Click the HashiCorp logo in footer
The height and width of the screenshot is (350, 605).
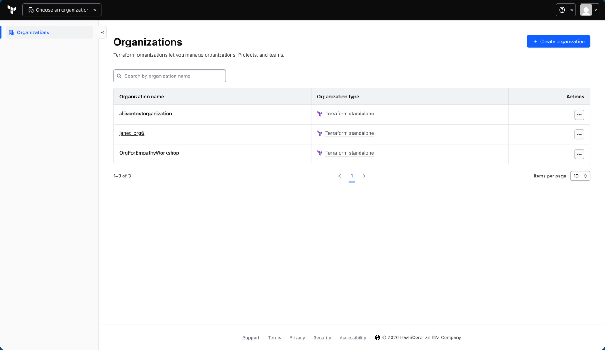(x=377, y=337)
